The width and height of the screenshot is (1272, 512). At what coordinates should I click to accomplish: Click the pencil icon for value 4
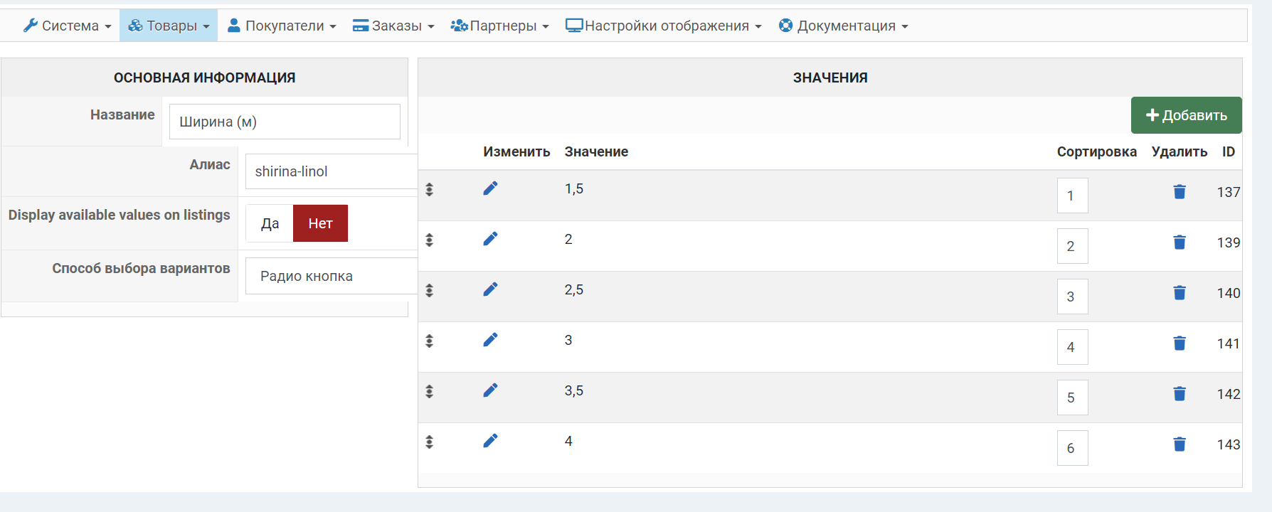(490, 441)
